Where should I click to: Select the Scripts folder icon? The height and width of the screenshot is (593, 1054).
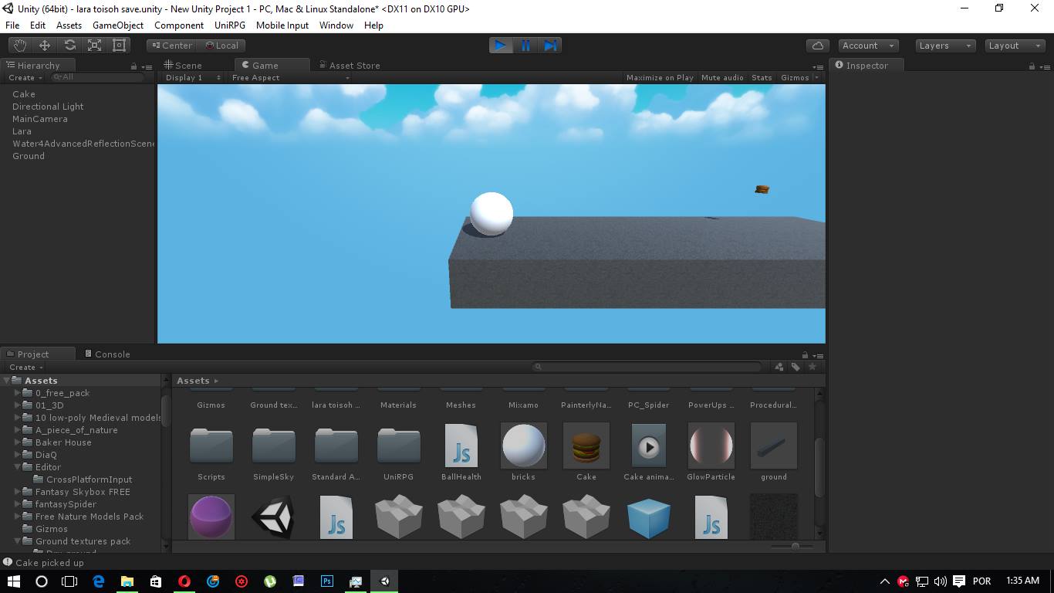click(211, 446)
